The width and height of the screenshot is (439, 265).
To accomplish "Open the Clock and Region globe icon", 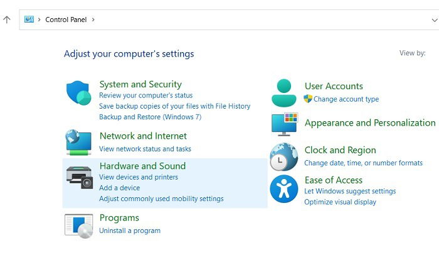I will 284,157.
